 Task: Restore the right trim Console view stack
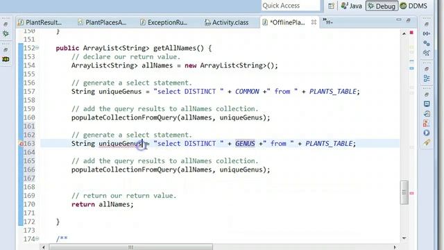[x=427, y=94]
